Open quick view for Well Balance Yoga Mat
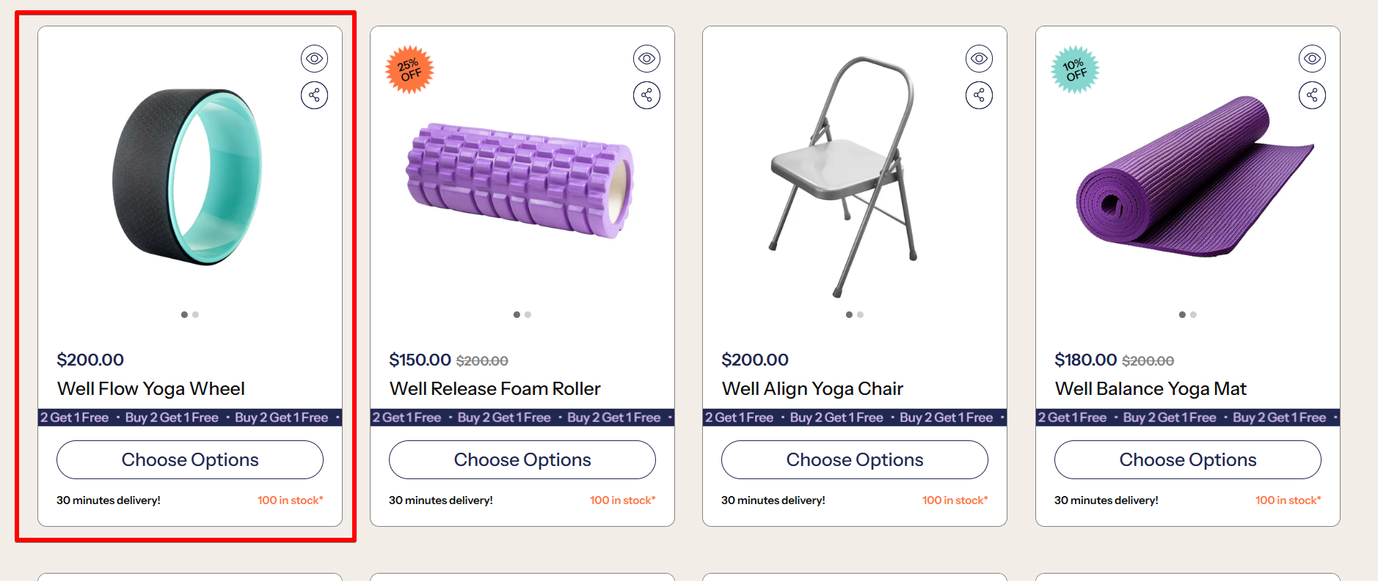The height and width of the screenshot is (581, 1378). pyautogui.click(x=1312, y=59)
